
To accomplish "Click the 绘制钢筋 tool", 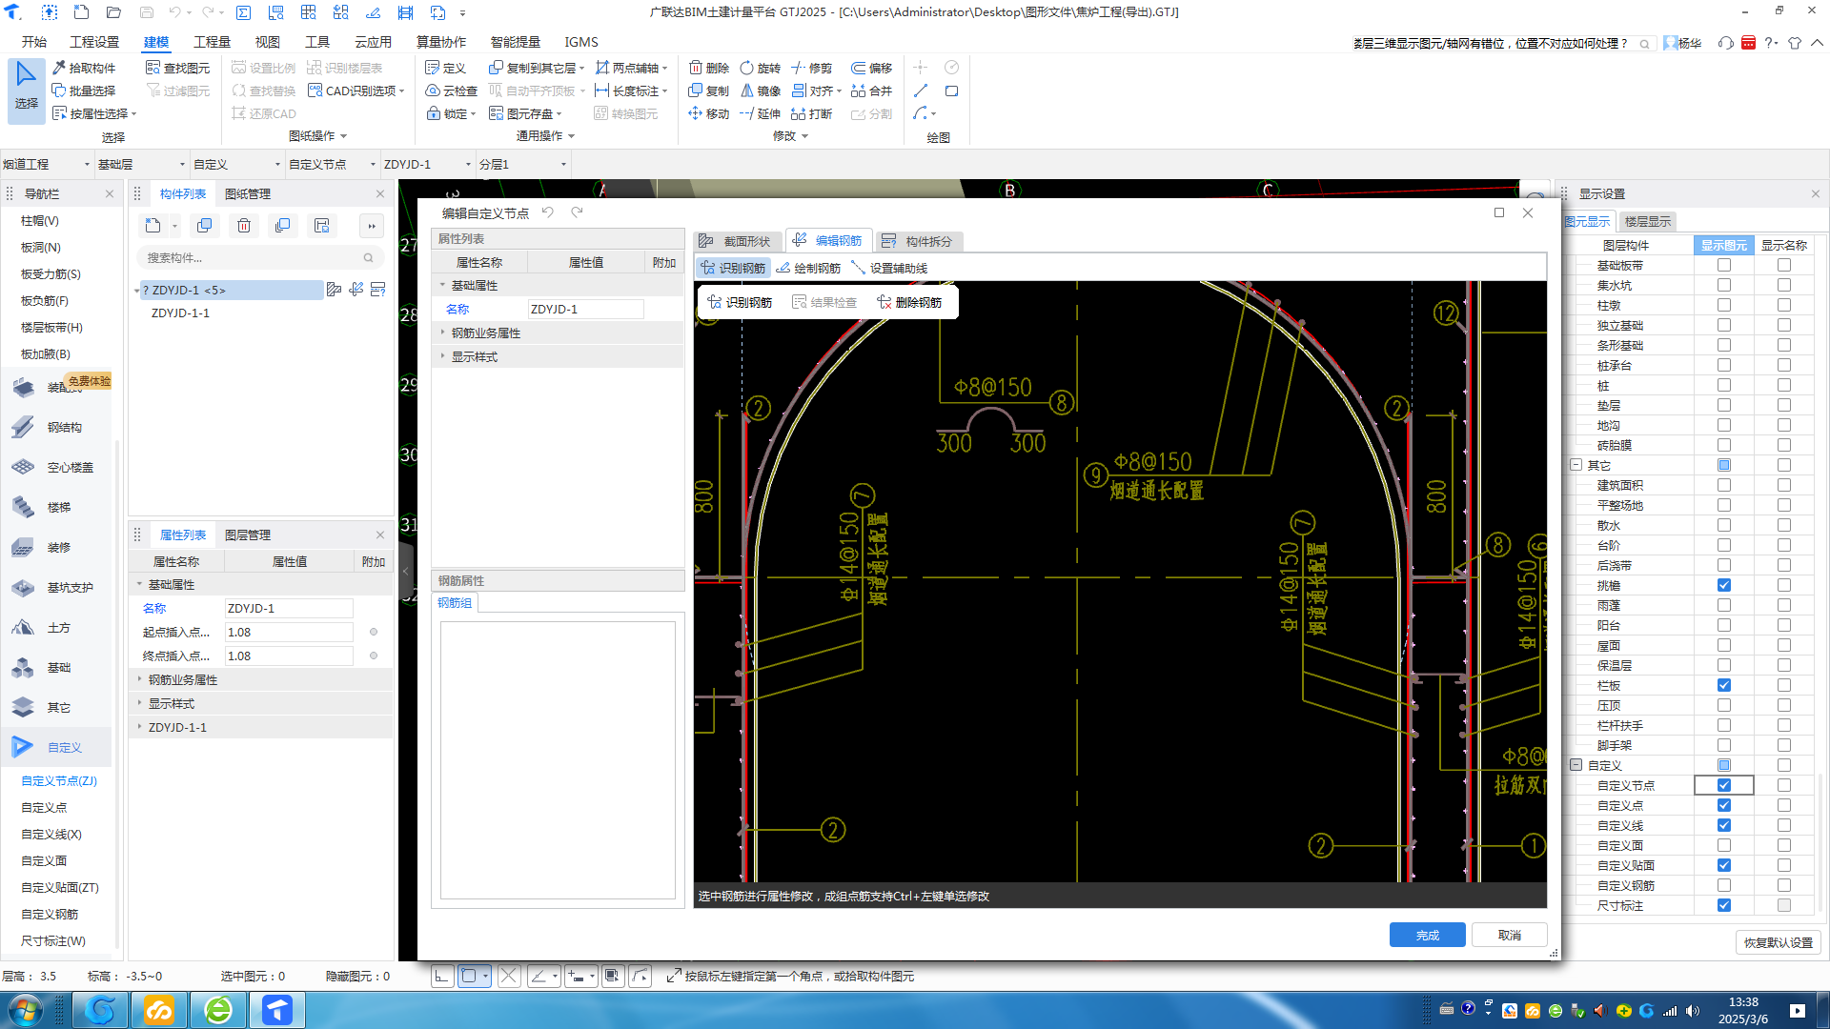I will tap(808, 268).
